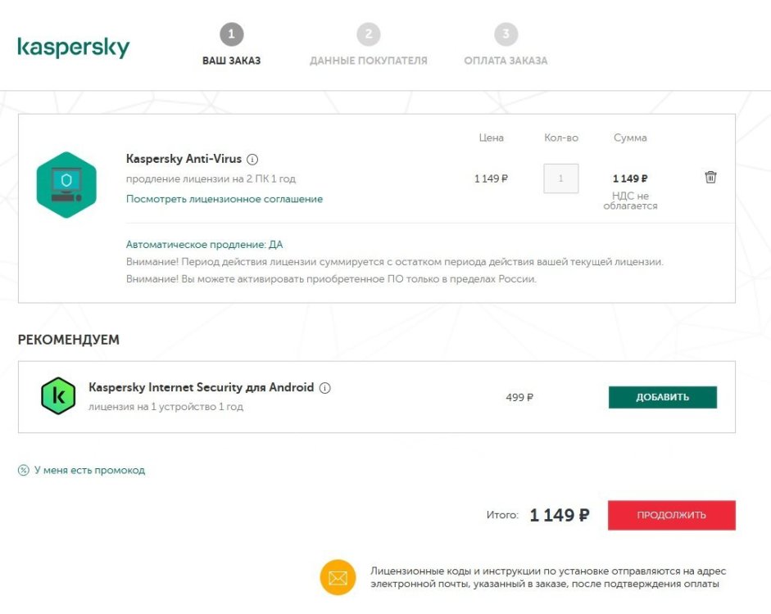Open info icon beside Kaspersky Internet Security для Android

click(325, 386)
